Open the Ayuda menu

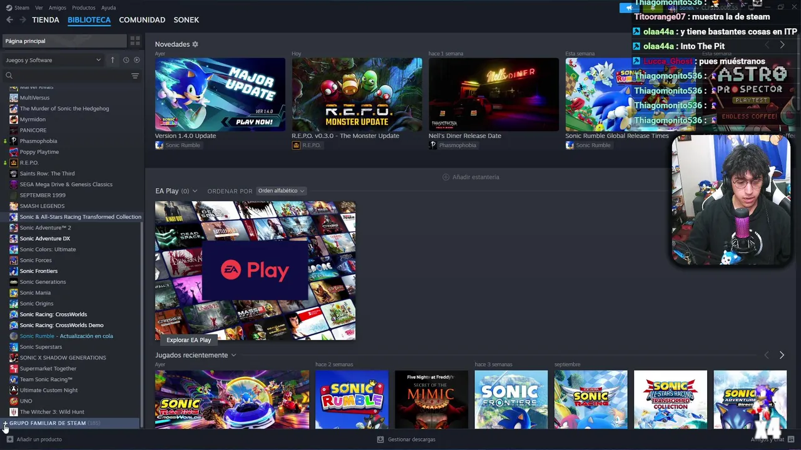pos(108,7)
